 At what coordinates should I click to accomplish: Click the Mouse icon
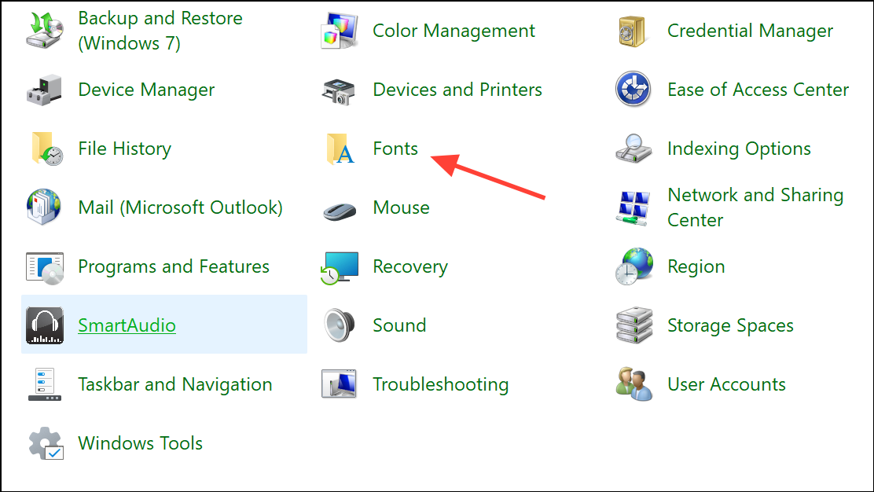(x=340, y=209)
